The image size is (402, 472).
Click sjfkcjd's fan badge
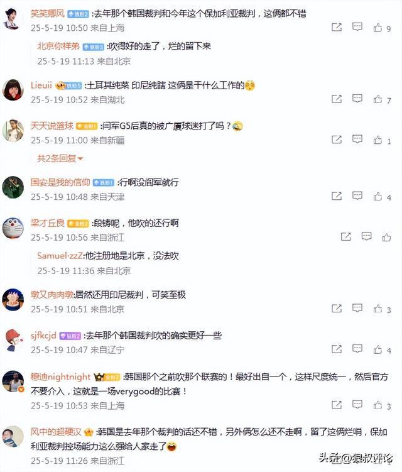[70, 336]
